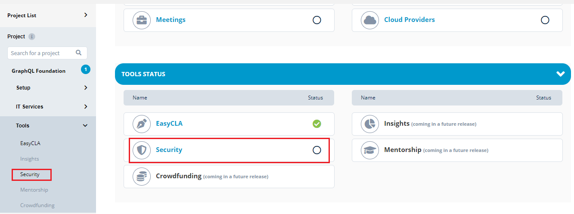Open EasyCLA in the sidebar menu
The height and width of the screenshot is (214, 574).
[30, 143]
